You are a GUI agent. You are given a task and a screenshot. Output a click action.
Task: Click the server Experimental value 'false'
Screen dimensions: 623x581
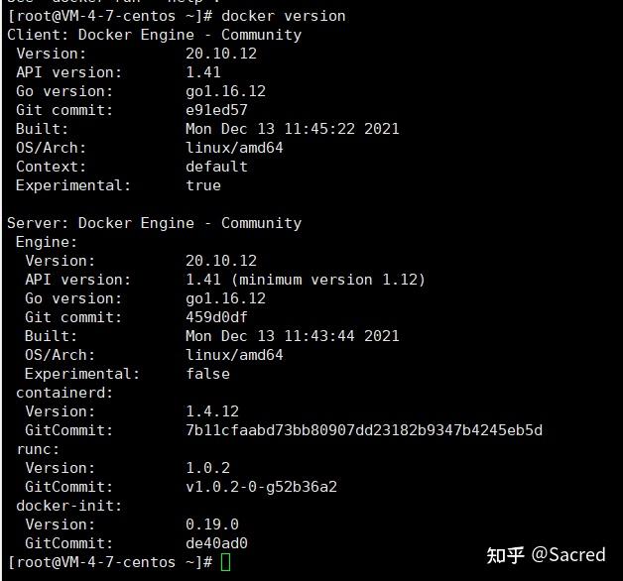click(x=207, y=374)
